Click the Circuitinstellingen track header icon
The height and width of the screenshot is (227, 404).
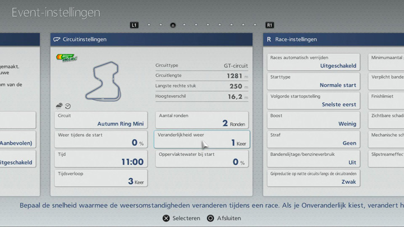[x=57, y=40]
